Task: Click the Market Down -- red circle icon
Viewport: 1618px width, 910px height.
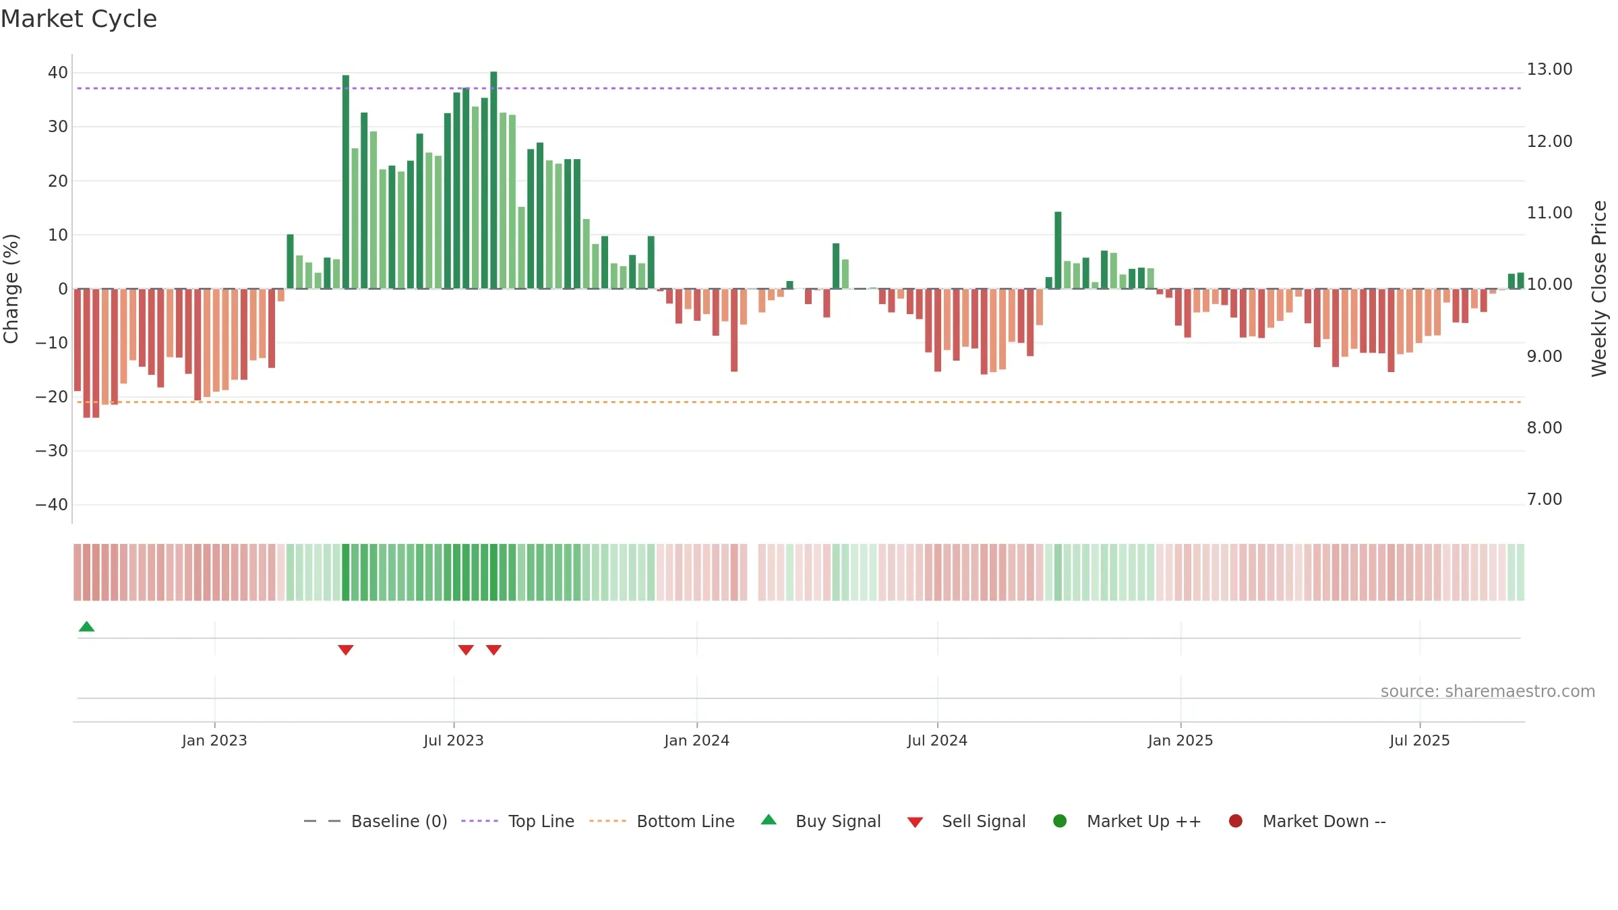Action: [x=1236, y=821]
